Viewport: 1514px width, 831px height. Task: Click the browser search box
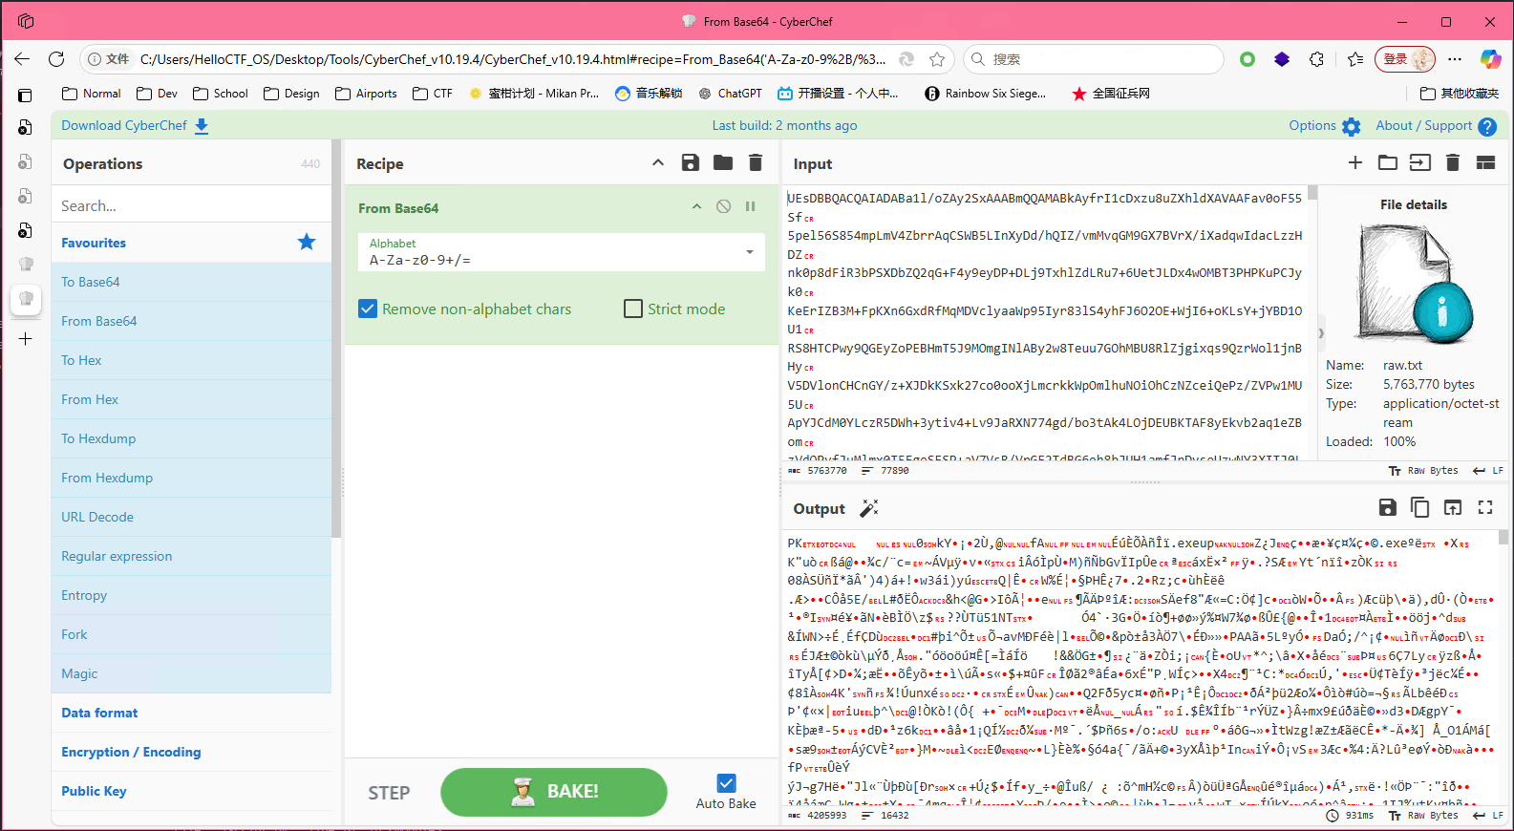point(1094,59)
